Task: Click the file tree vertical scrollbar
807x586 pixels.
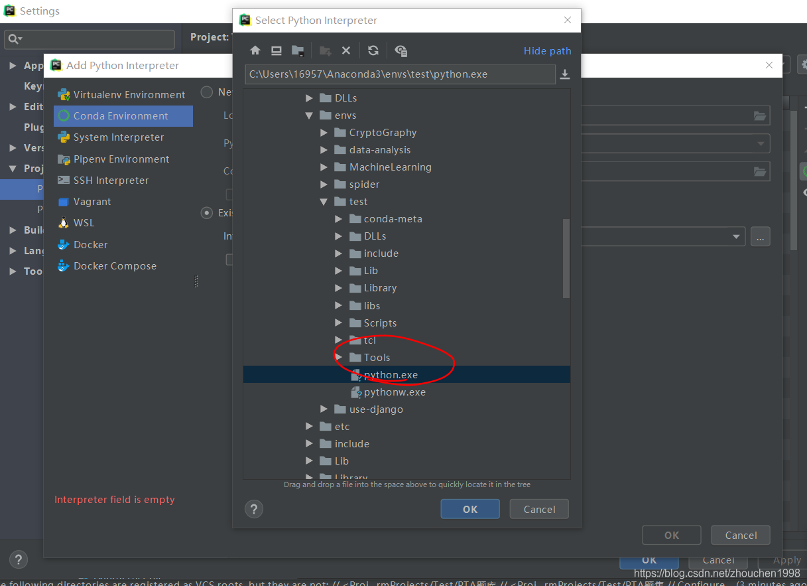Action: [566, 259]
